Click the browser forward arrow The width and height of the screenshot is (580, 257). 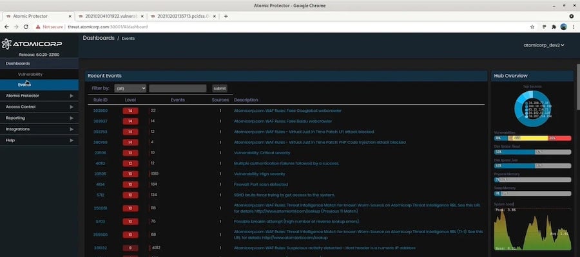point(16,27)
